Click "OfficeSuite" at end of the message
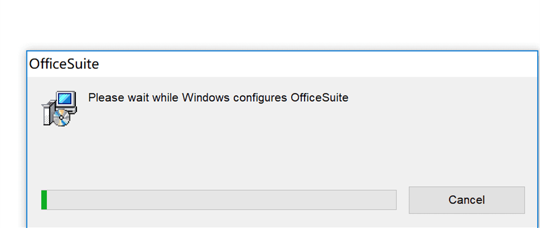The height and width of the screenshot is (228, 540). pyautogui.click(x=319, y=98)
